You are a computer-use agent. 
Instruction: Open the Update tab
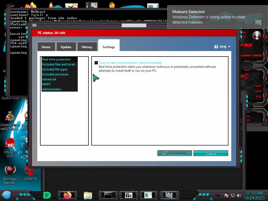[66, 47]
